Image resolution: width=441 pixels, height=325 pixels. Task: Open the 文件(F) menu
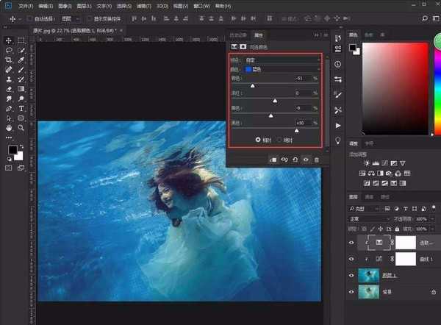click(x=25, y=5)
